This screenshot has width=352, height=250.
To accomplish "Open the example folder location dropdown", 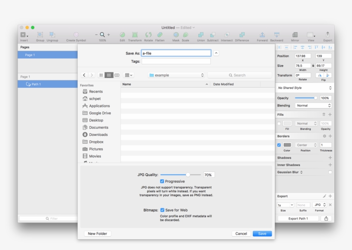I will click(x=176, y=75).
